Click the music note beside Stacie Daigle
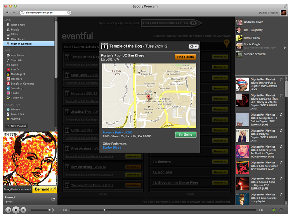The width and height of the screenshot is (291, 218). point(284,48)
